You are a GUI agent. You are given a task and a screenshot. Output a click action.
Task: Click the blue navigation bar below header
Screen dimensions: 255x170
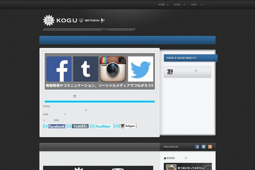(127, 40)
